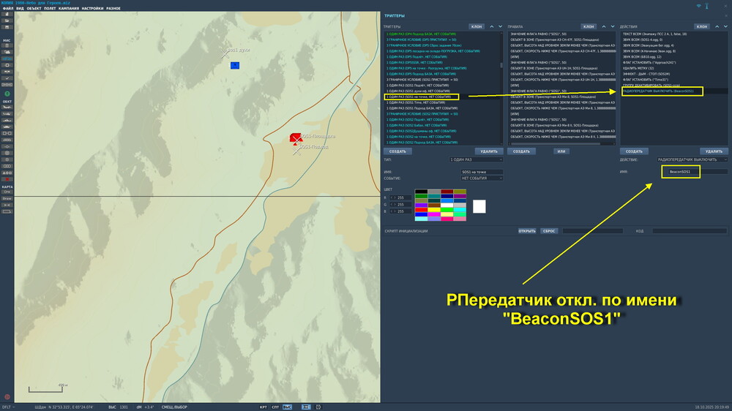
Task: Click the new mission icon in left toolbar
Action: (x=7, y=15)
